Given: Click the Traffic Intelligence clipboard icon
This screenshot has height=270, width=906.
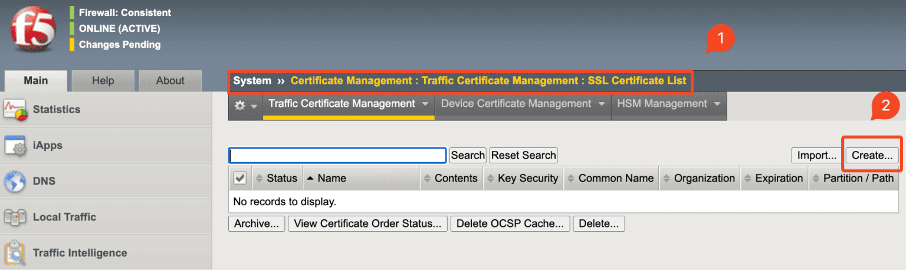Looking at the screenshot, I should coord(15,253).
